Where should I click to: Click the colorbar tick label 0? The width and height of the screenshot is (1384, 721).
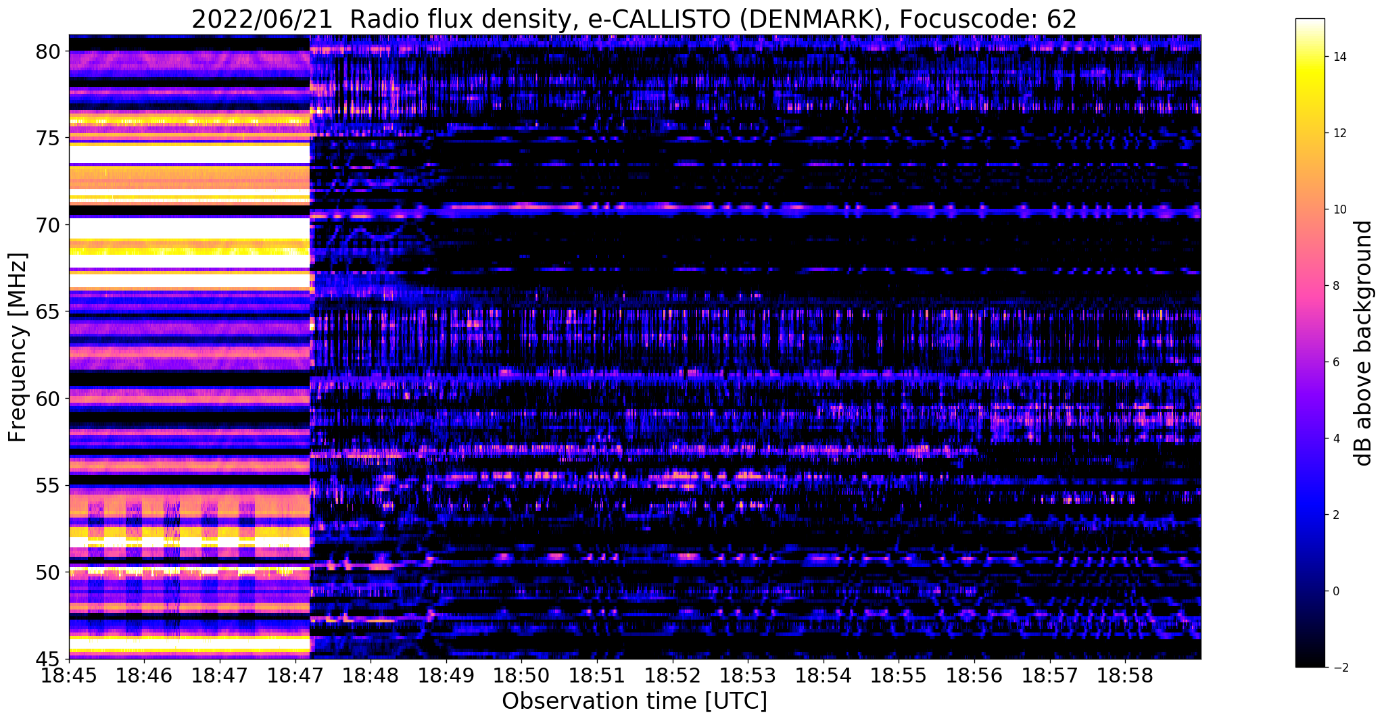tap(1335, 591)
